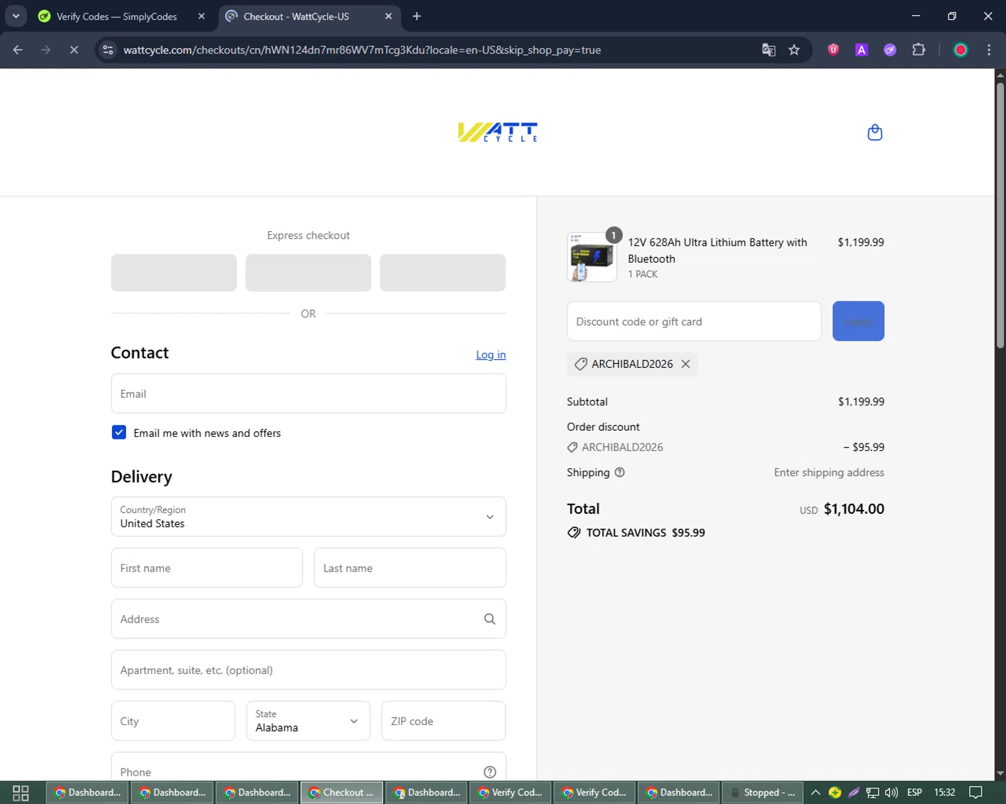Click the Phone field help icon
This screenshot has width=1006, height=804.
pyautogui.click(x=490, y=772)
